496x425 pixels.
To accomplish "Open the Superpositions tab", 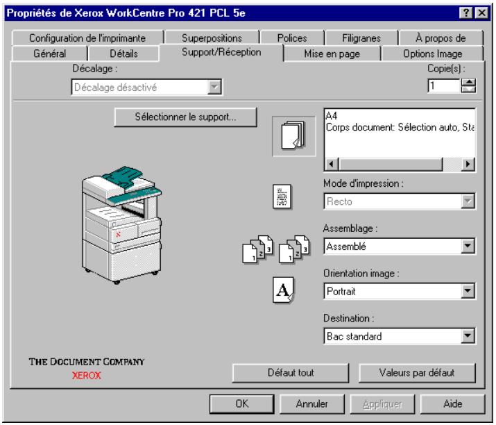I will coord(212,38).
